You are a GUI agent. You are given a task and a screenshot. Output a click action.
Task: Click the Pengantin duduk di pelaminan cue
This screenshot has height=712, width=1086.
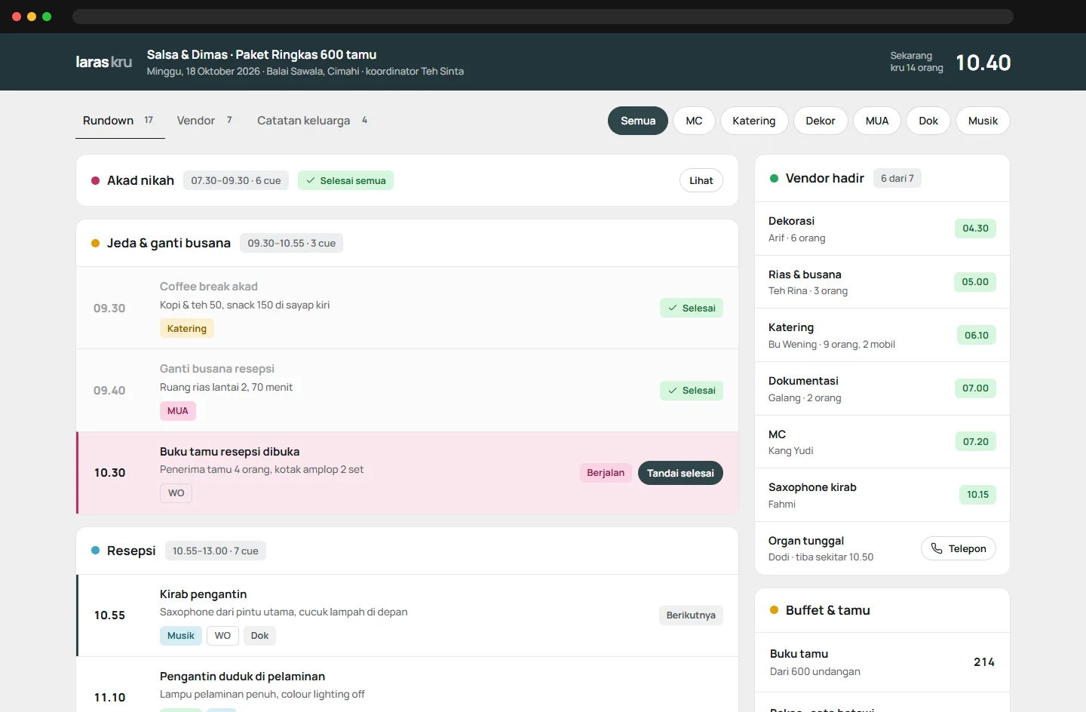tap(407, 685)
